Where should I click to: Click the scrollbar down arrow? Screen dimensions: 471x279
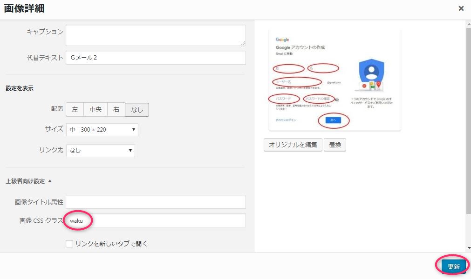tap(469, 248)
